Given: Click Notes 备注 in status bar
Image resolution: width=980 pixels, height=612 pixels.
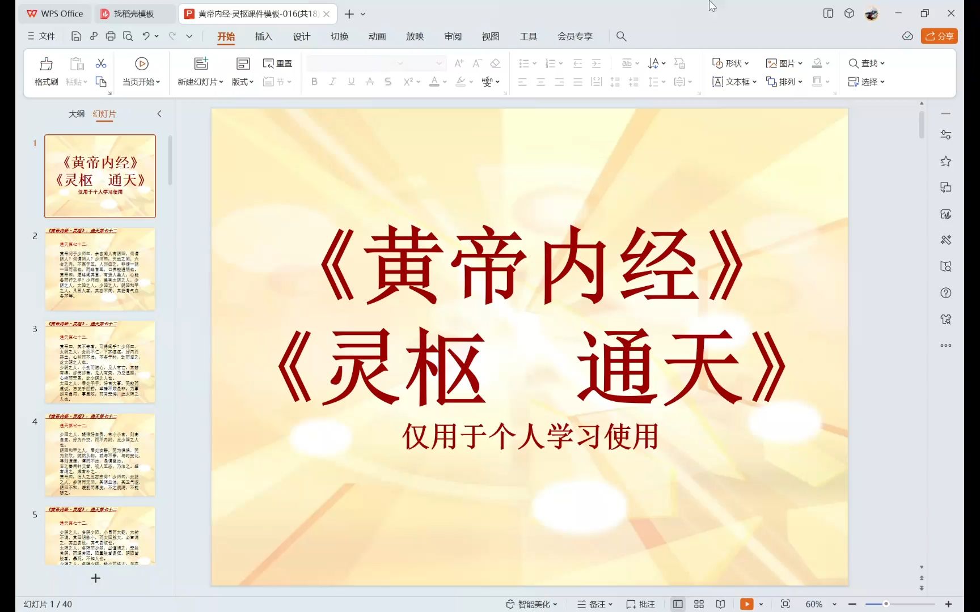Looking at the screenshot, I should (x=595, y=604).
